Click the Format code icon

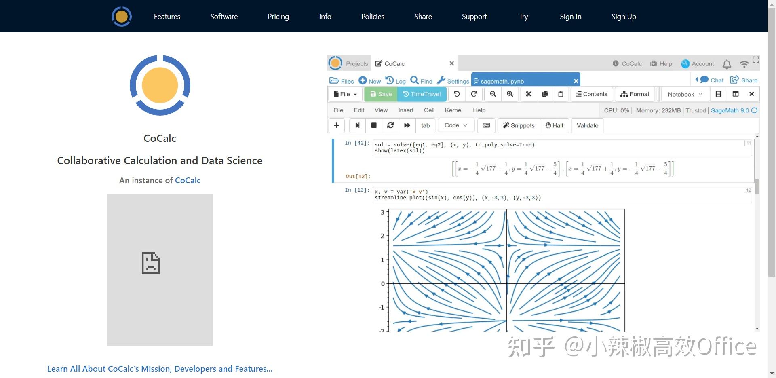coord(635,94)
